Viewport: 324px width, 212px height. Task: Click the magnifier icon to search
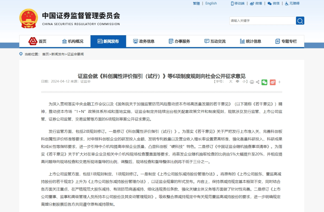300,21
